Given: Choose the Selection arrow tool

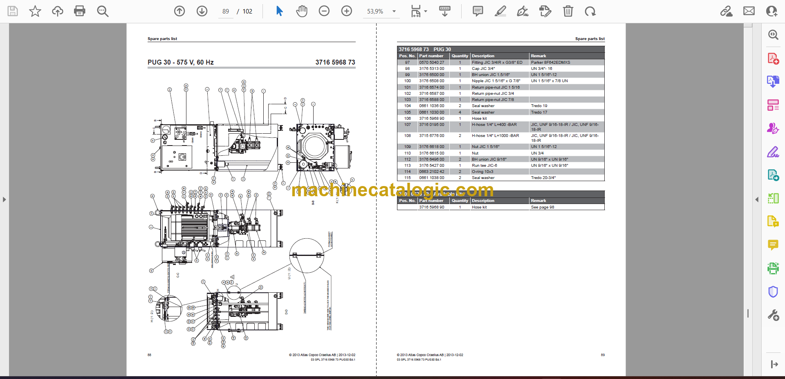Looking at the screenshot, I should coord(279,11).
